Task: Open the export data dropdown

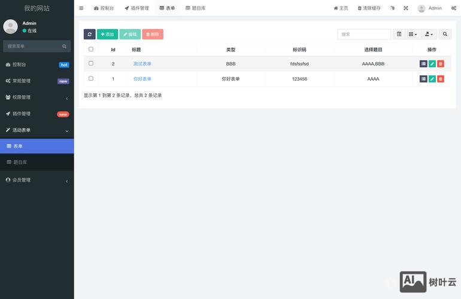Action: point(429,34)
